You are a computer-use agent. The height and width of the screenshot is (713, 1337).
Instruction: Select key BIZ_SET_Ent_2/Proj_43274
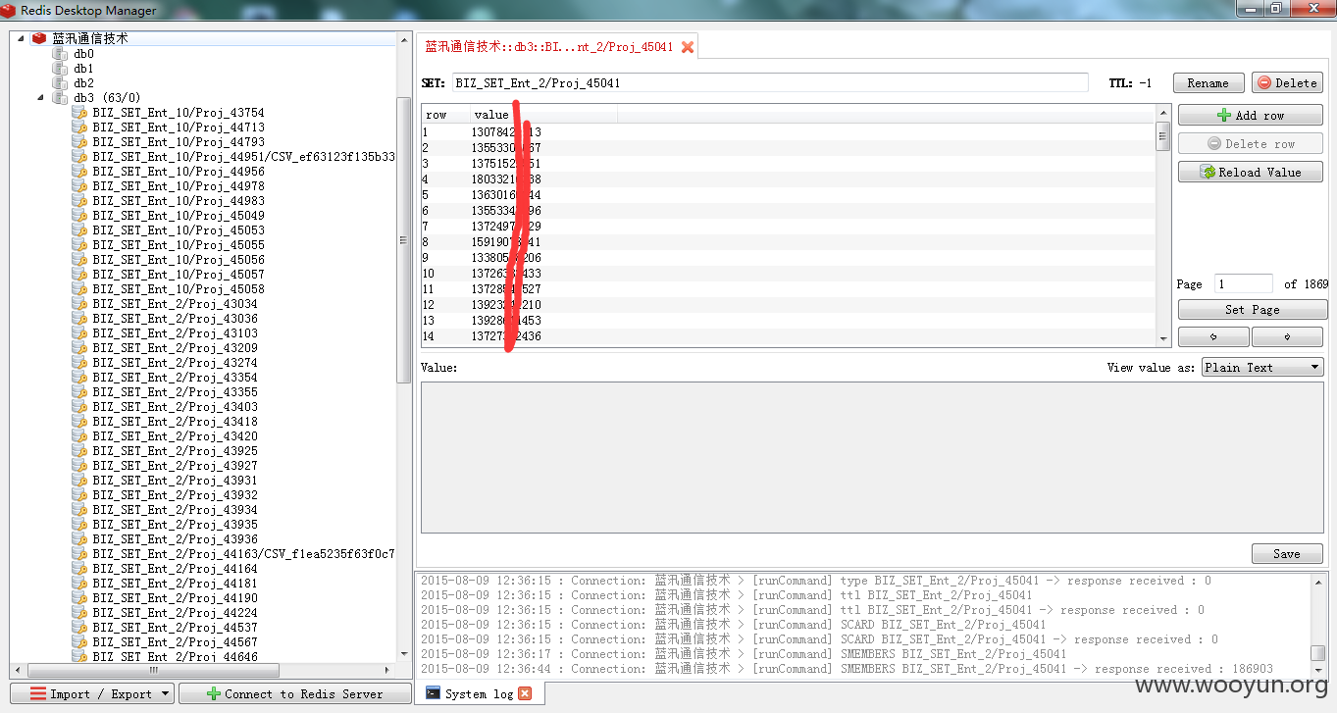[176, 363]
